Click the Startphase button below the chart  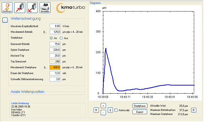140,106
